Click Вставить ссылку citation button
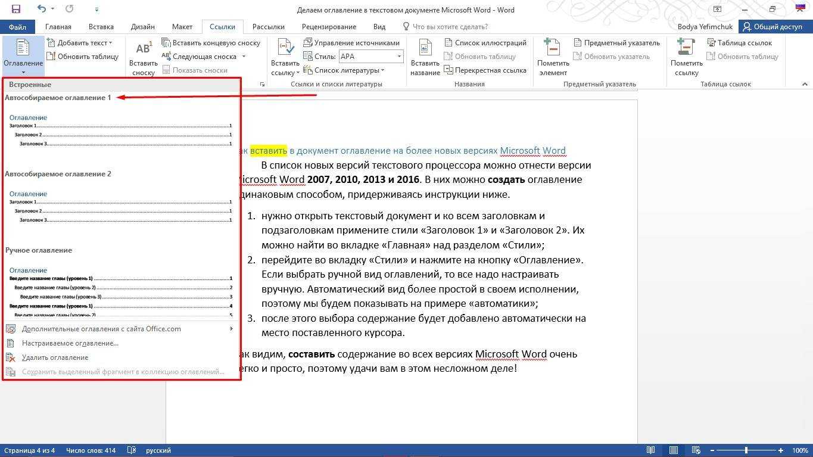The height and width of the screenshot is (457, 813). coord(285,58)
